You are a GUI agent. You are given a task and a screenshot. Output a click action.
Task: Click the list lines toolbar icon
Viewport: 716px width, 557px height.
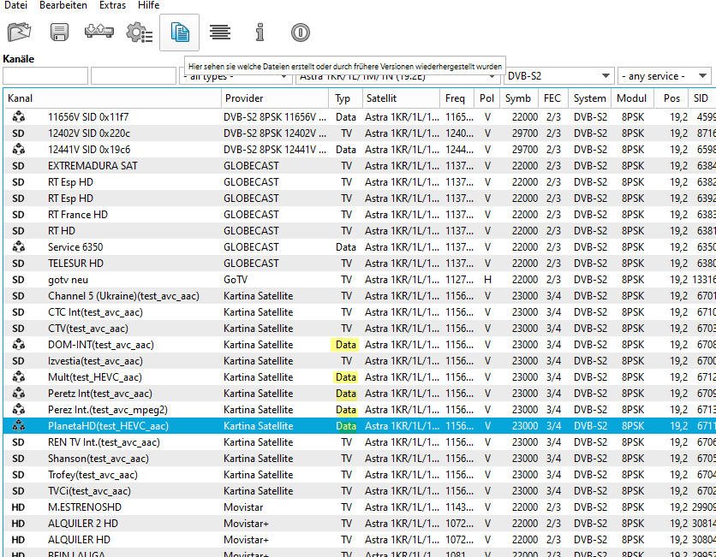pyautogui.click(x=220, y=33)
